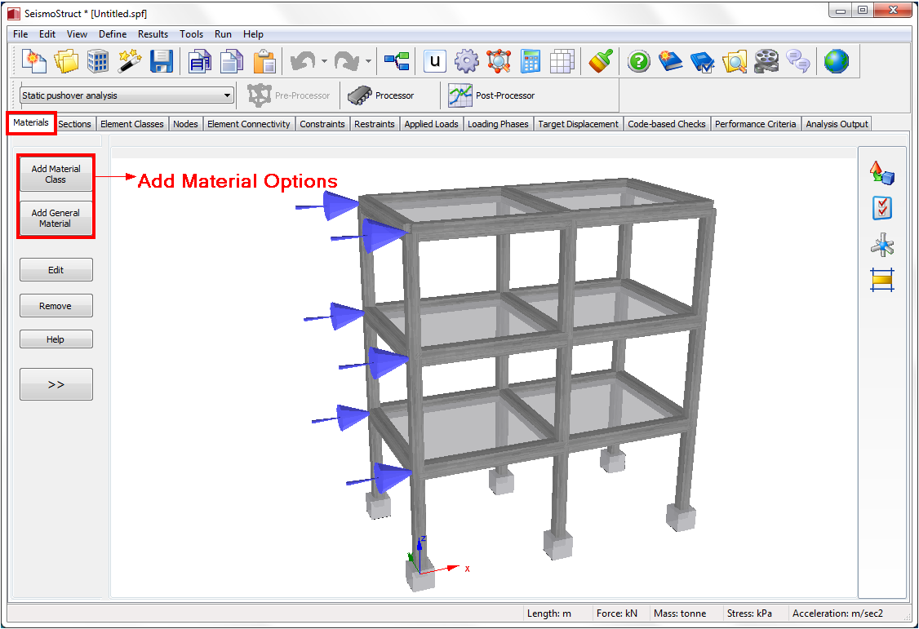Click the node joint icon on right panel

pyautogui.click(x=882, y=245)
